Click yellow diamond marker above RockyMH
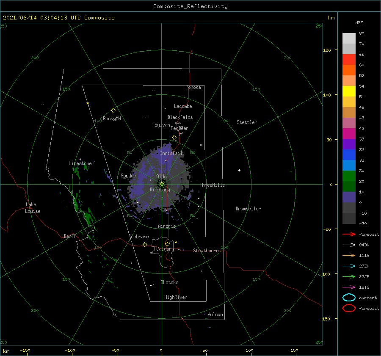Screen dimensions: 381x356 click(113, 110)
